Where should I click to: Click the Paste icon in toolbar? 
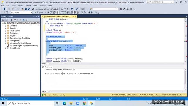pyautogui.click(x=68, y=9)
